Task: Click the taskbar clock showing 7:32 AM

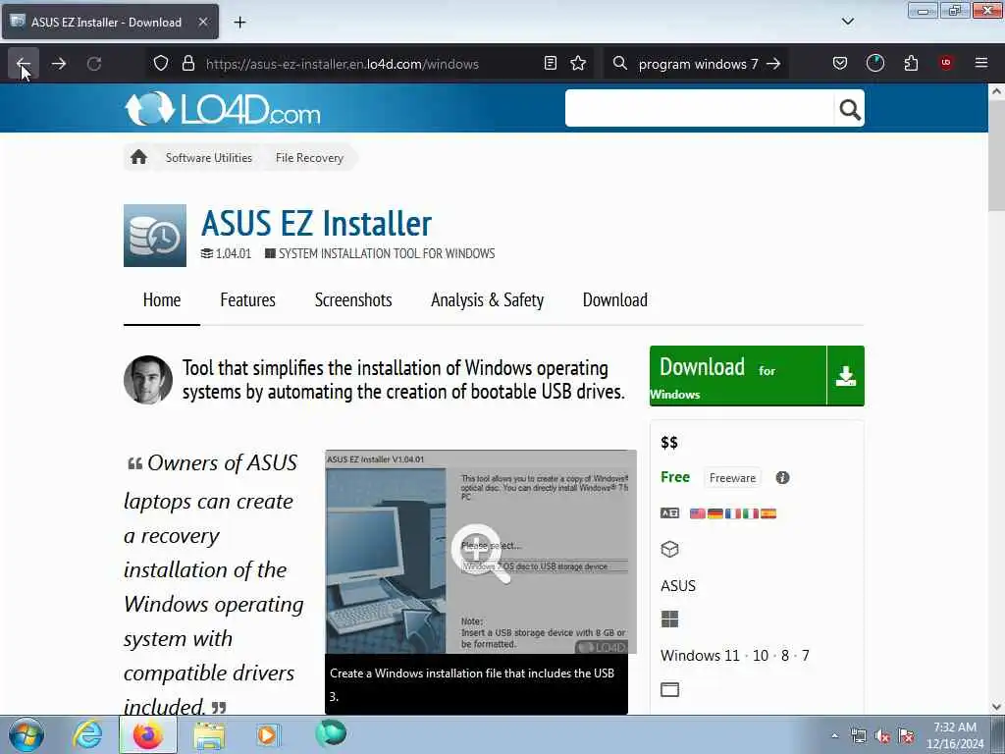Action: [x=955, y=735]
